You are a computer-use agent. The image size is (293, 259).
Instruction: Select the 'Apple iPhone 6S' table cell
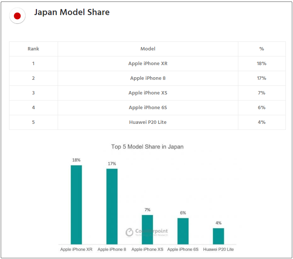148,108
